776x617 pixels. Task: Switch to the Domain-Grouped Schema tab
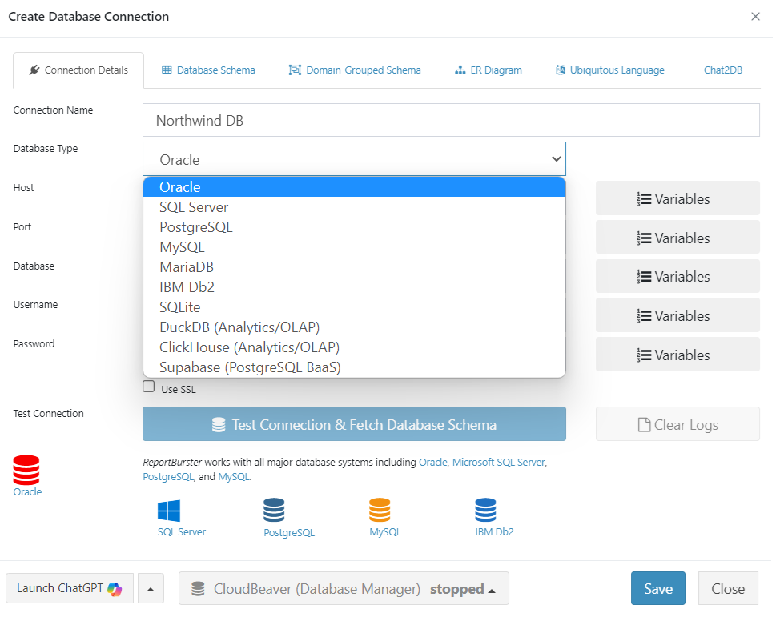point(356,70)
